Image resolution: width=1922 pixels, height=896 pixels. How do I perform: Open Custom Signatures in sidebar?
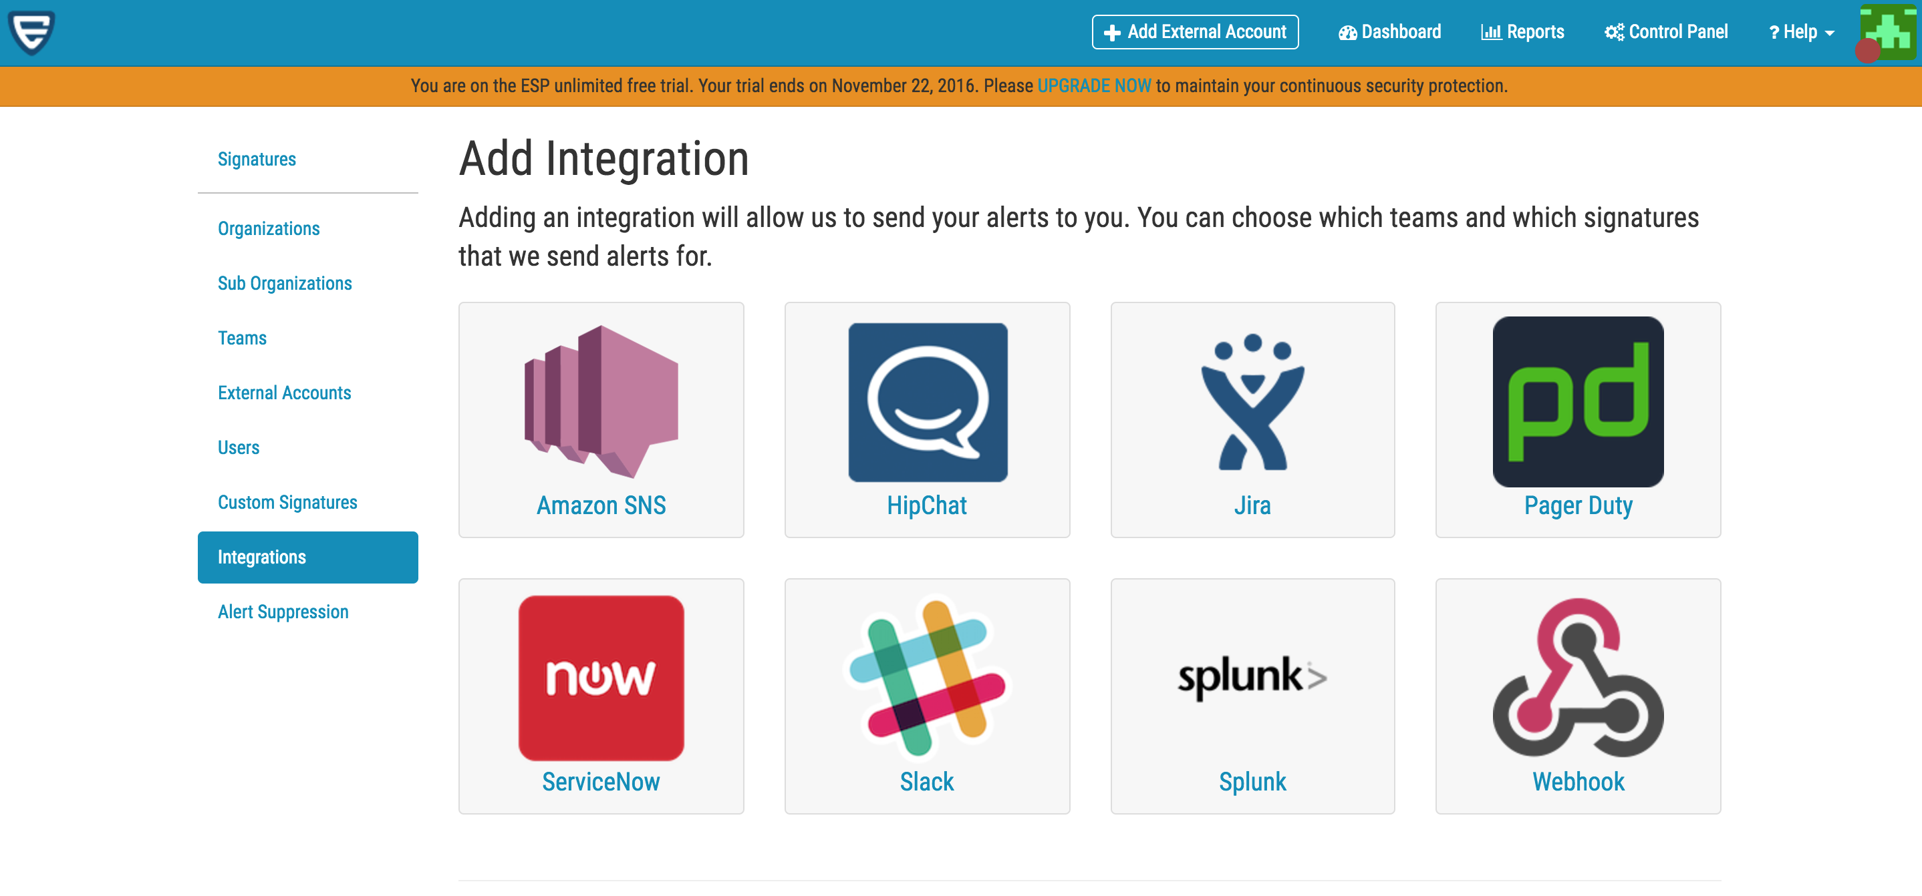coord(287,503)
